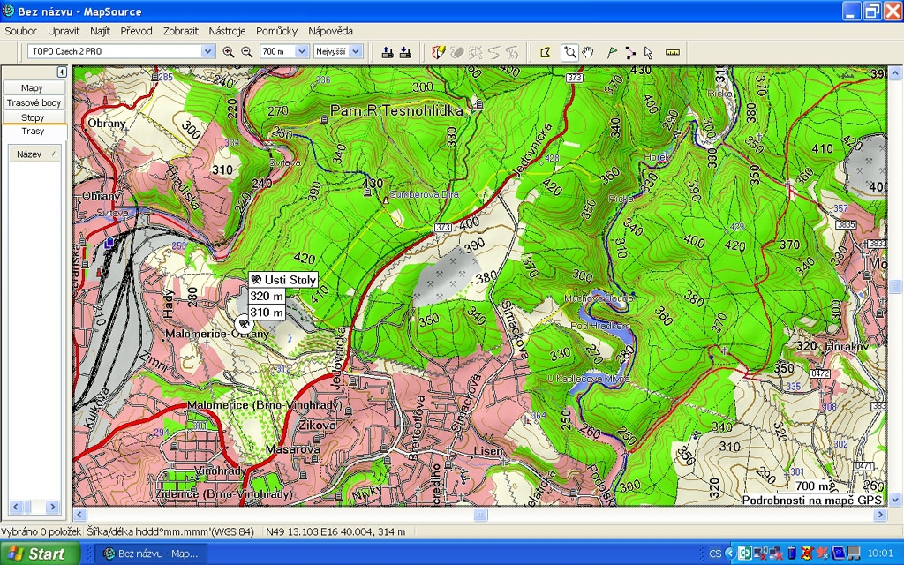Click map vertical scrollbar up arrow
Image resolution: width=904 pixels, height=565 pixels.
895,73
